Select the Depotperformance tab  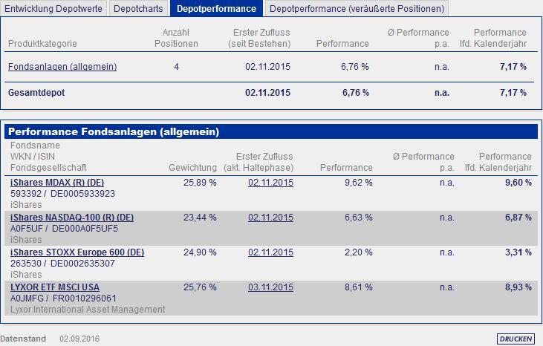point(216,8)
